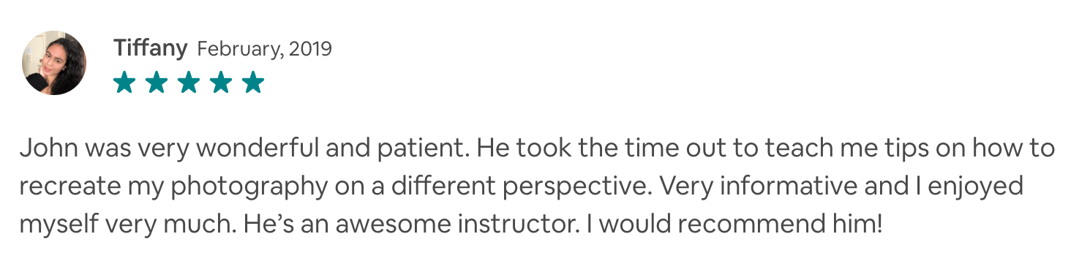Choose the fourth rating star

221,83
